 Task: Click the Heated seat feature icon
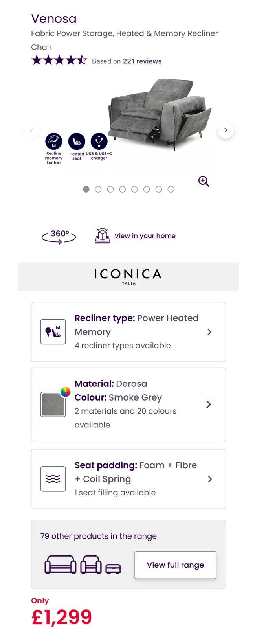[x=77, y=142]
